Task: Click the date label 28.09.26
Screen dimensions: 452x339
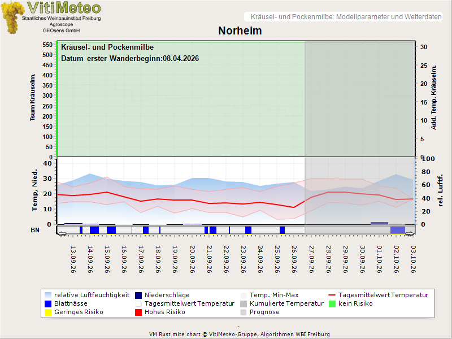Action: point(328,259)
